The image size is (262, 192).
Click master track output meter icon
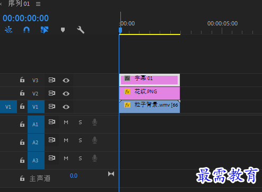(111, 174)
